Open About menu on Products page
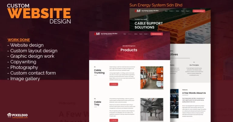Screen dimensions: 233x122 (x=125, y=34)
